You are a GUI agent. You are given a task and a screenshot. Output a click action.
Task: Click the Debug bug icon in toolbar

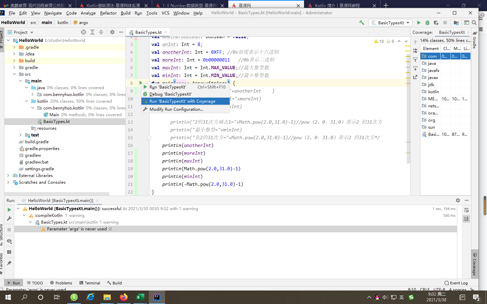tap(427, 23)
